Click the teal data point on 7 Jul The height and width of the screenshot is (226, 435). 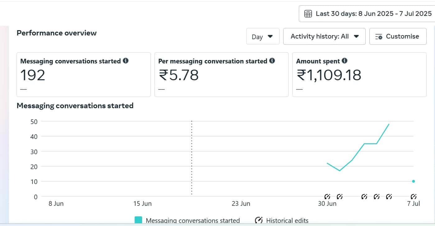tap(414, 181)
